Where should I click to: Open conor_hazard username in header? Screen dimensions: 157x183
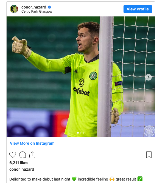click(x=34, y=7)
